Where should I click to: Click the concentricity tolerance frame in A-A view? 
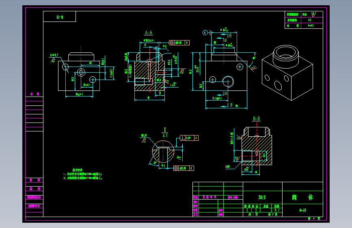[x=179, y=43]
